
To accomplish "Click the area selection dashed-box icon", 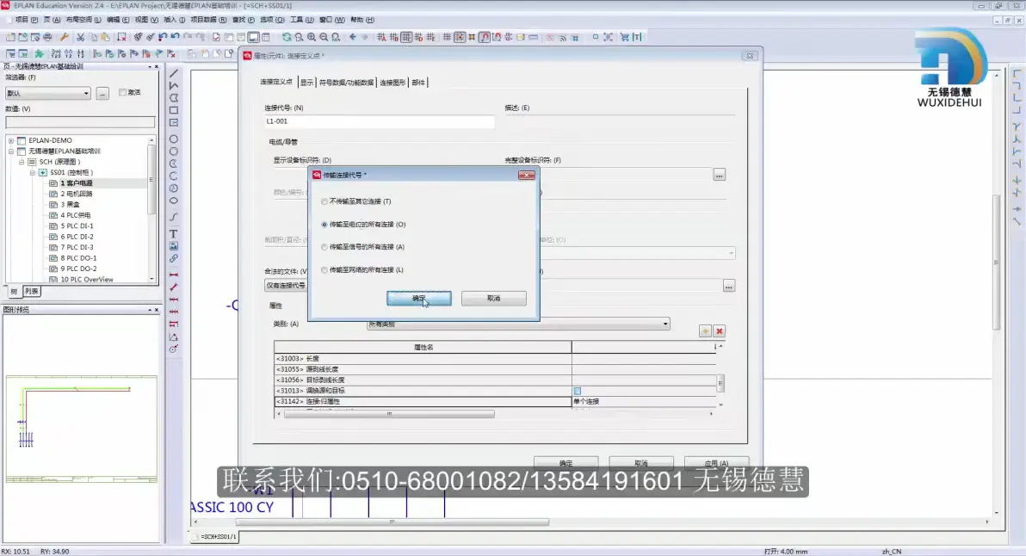I will click(121, 37).
